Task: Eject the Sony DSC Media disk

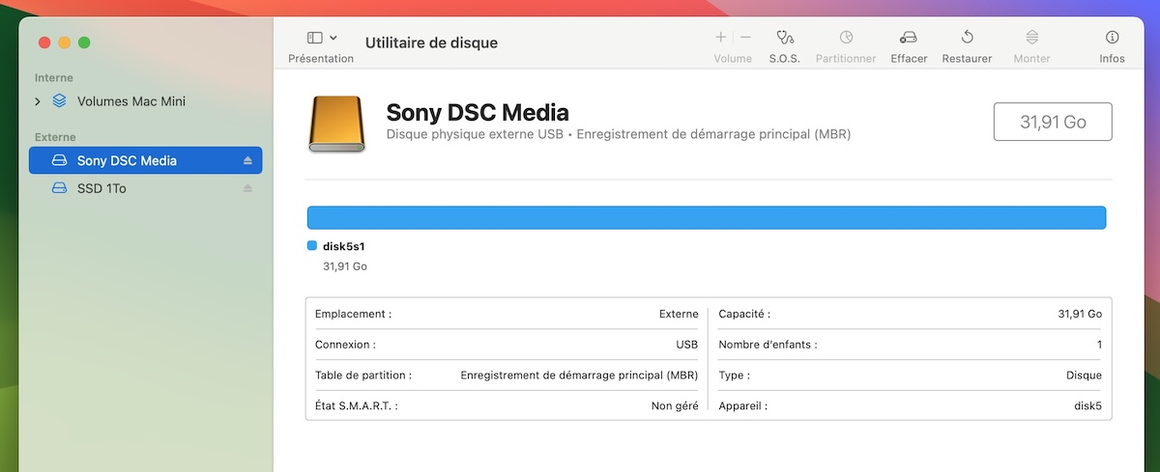Action: pos(247,160)
